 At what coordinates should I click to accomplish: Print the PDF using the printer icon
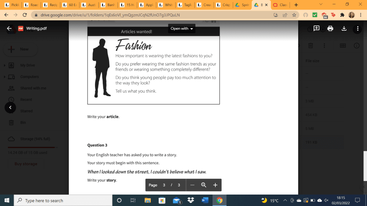point(330,29)
